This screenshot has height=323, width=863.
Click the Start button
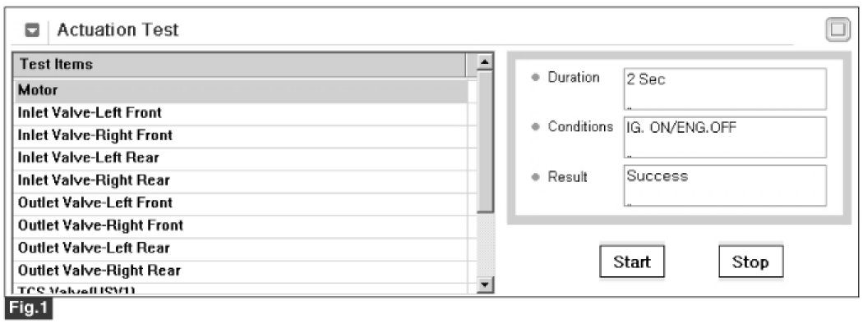632,262
